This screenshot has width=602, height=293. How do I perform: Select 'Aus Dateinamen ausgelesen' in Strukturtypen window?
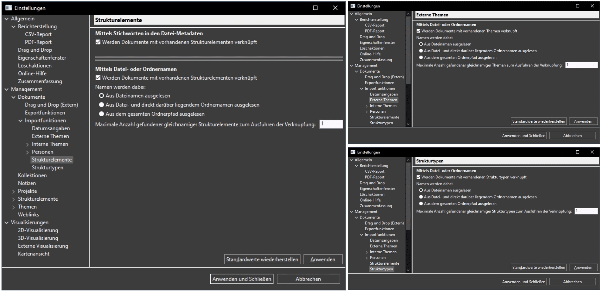pyautogui.click(x=421, y=190)
